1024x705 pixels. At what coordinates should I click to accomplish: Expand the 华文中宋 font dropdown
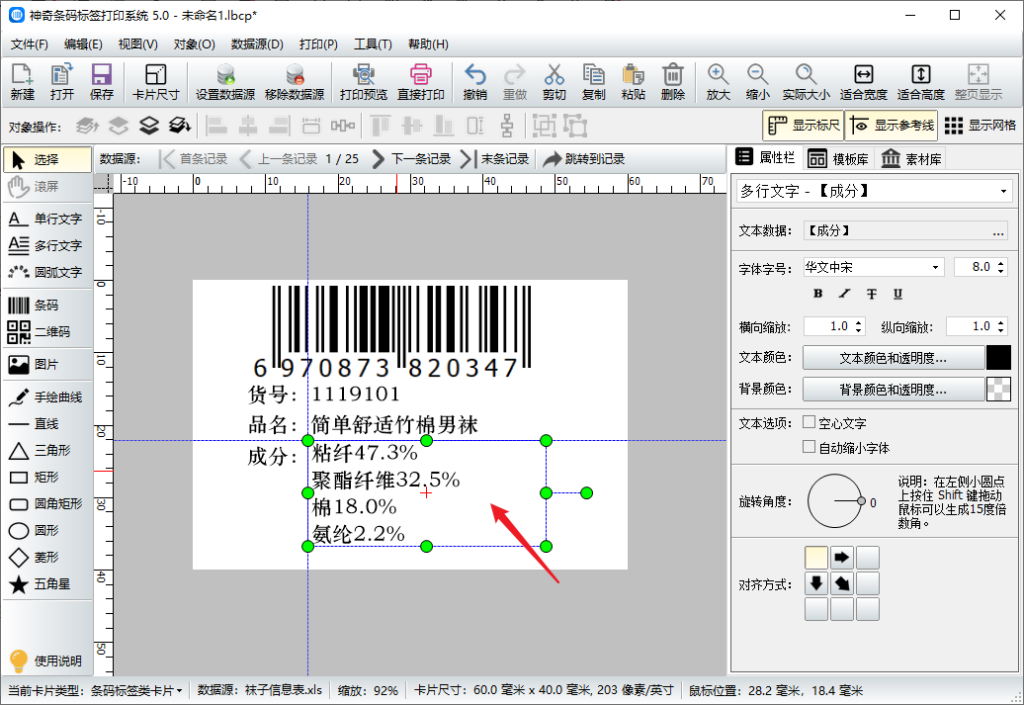point(936,268)
